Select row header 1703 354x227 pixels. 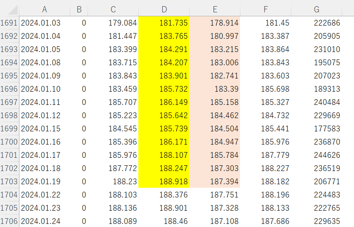pyautogui.click(x=9, y=182)
